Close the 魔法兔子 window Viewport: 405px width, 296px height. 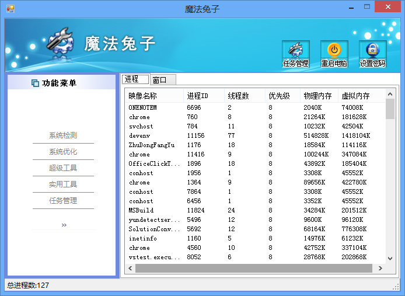387,7
